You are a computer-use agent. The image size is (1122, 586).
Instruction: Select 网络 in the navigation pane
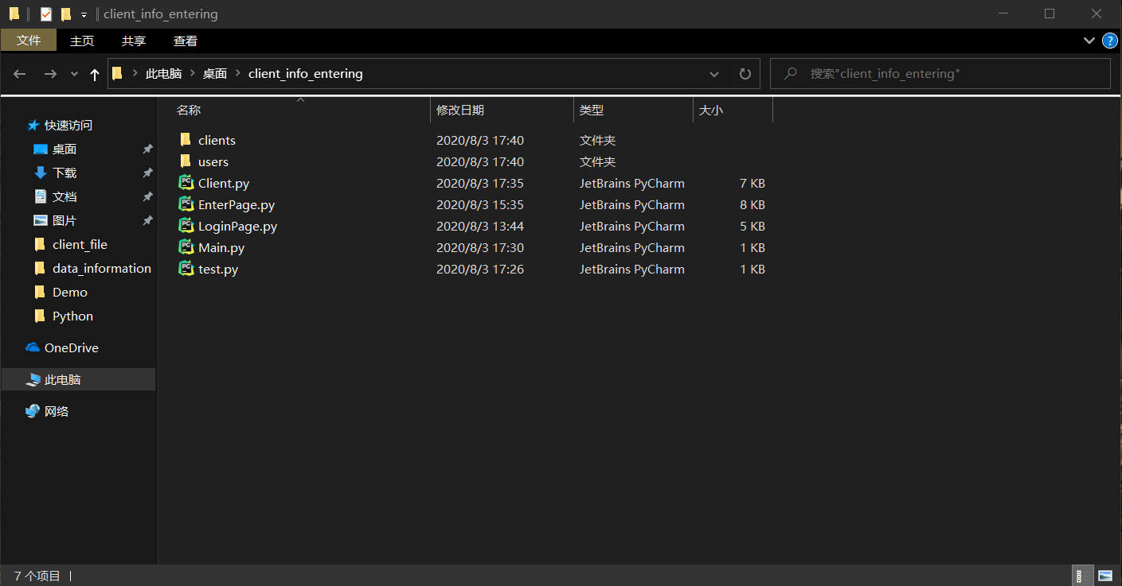coord(57,411)
